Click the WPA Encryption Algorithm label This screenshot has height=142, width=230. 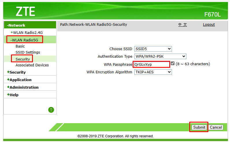[109, 72]
